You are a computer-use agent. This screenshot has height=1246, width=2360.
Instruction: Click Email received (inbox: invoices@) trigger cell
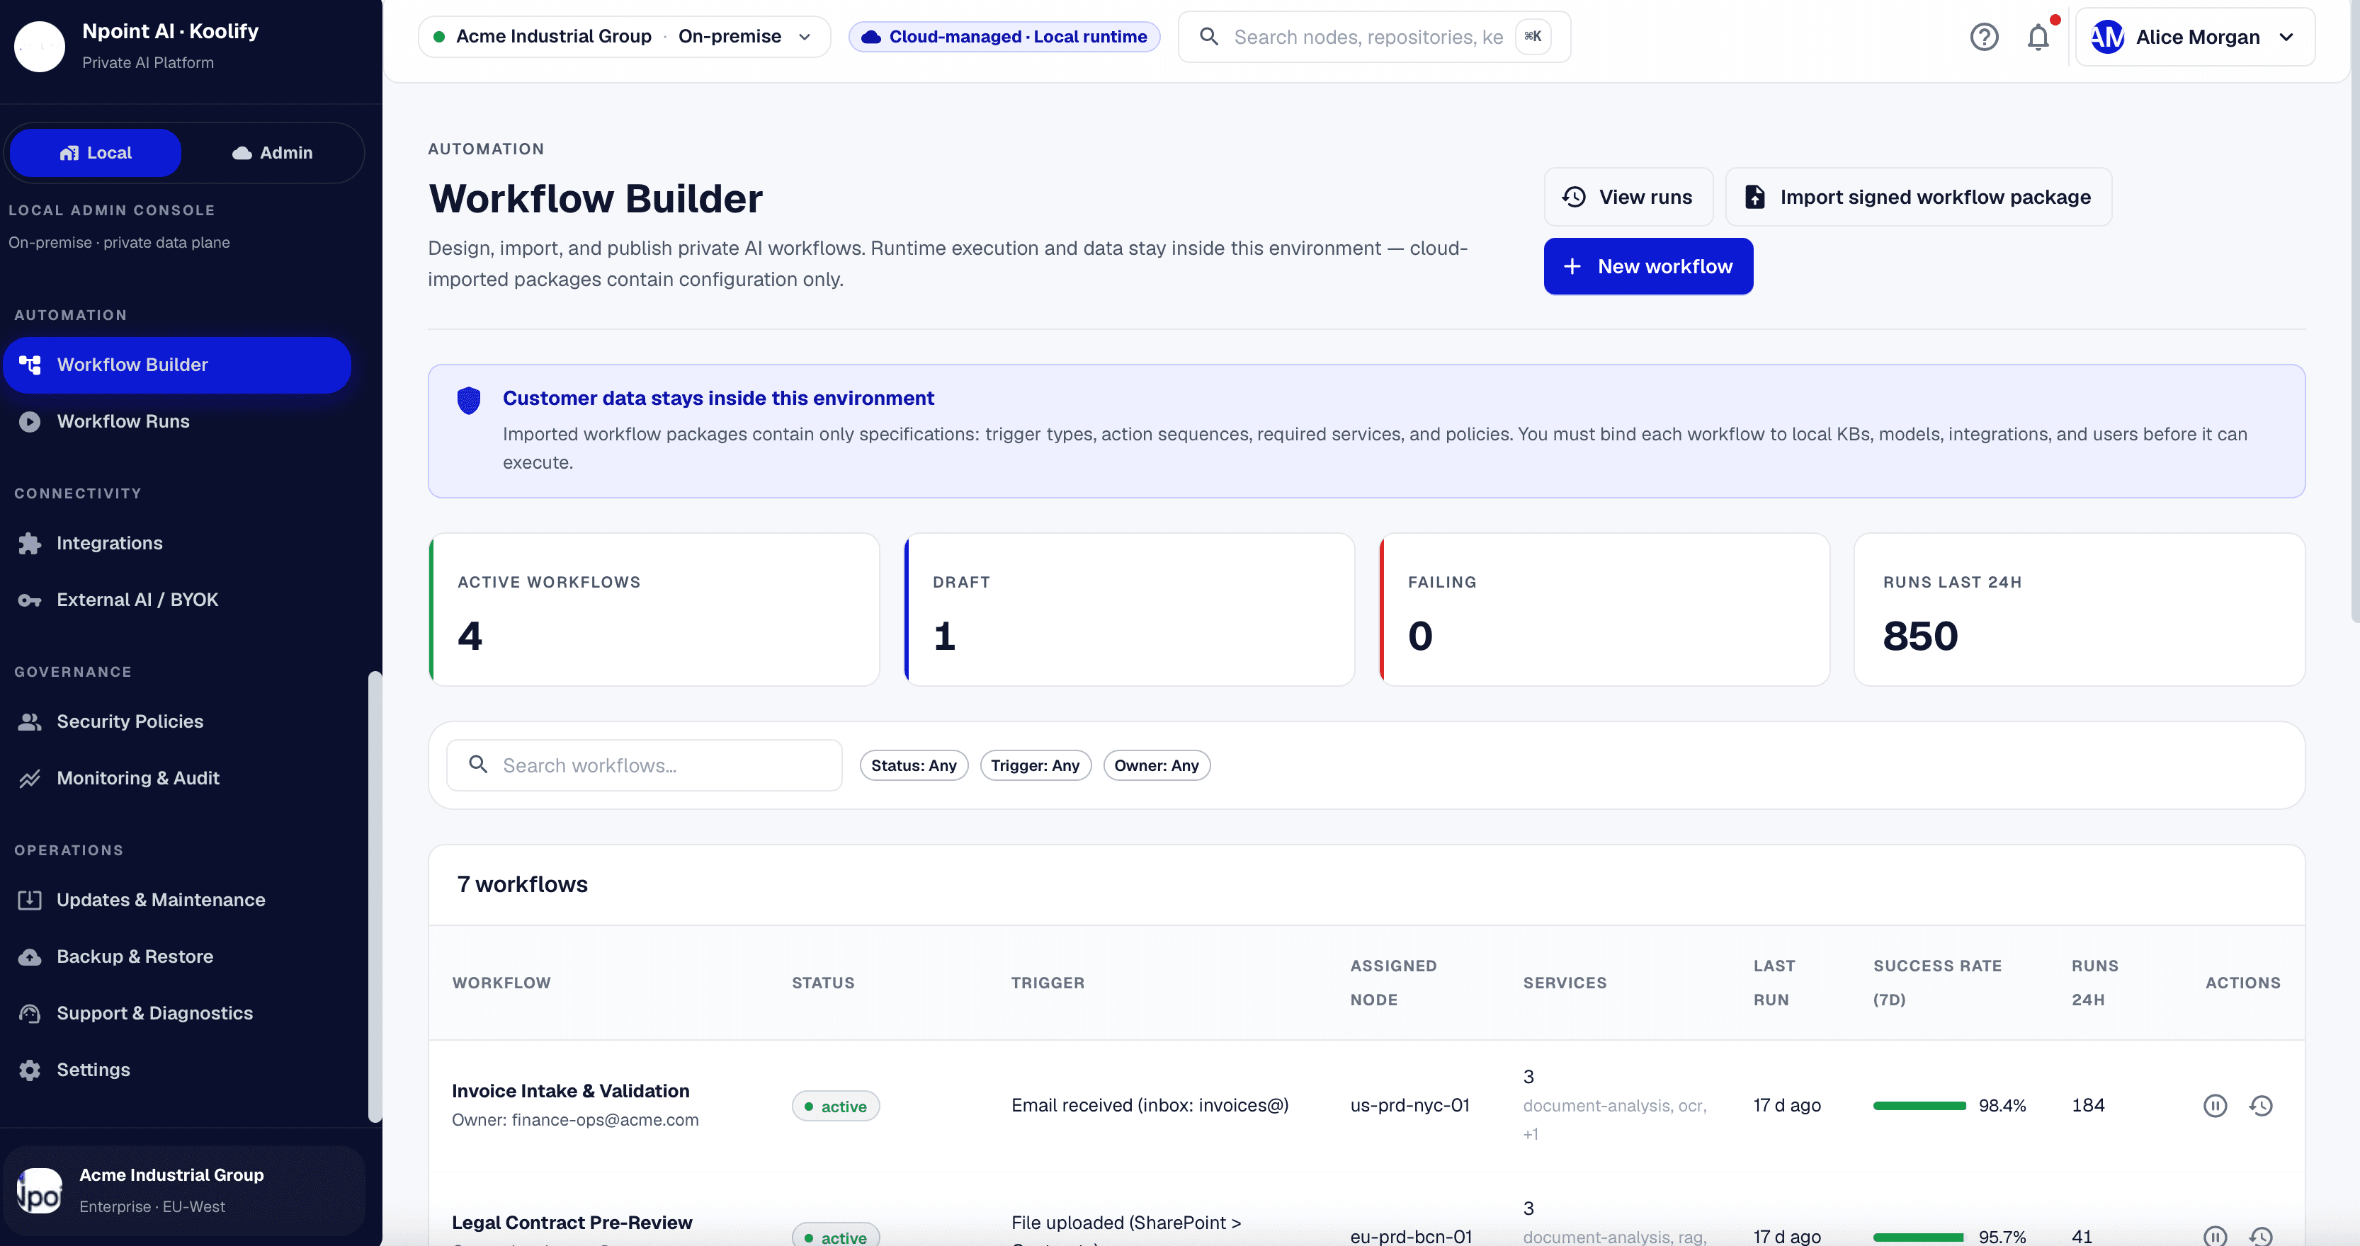click(1150, 1106)
